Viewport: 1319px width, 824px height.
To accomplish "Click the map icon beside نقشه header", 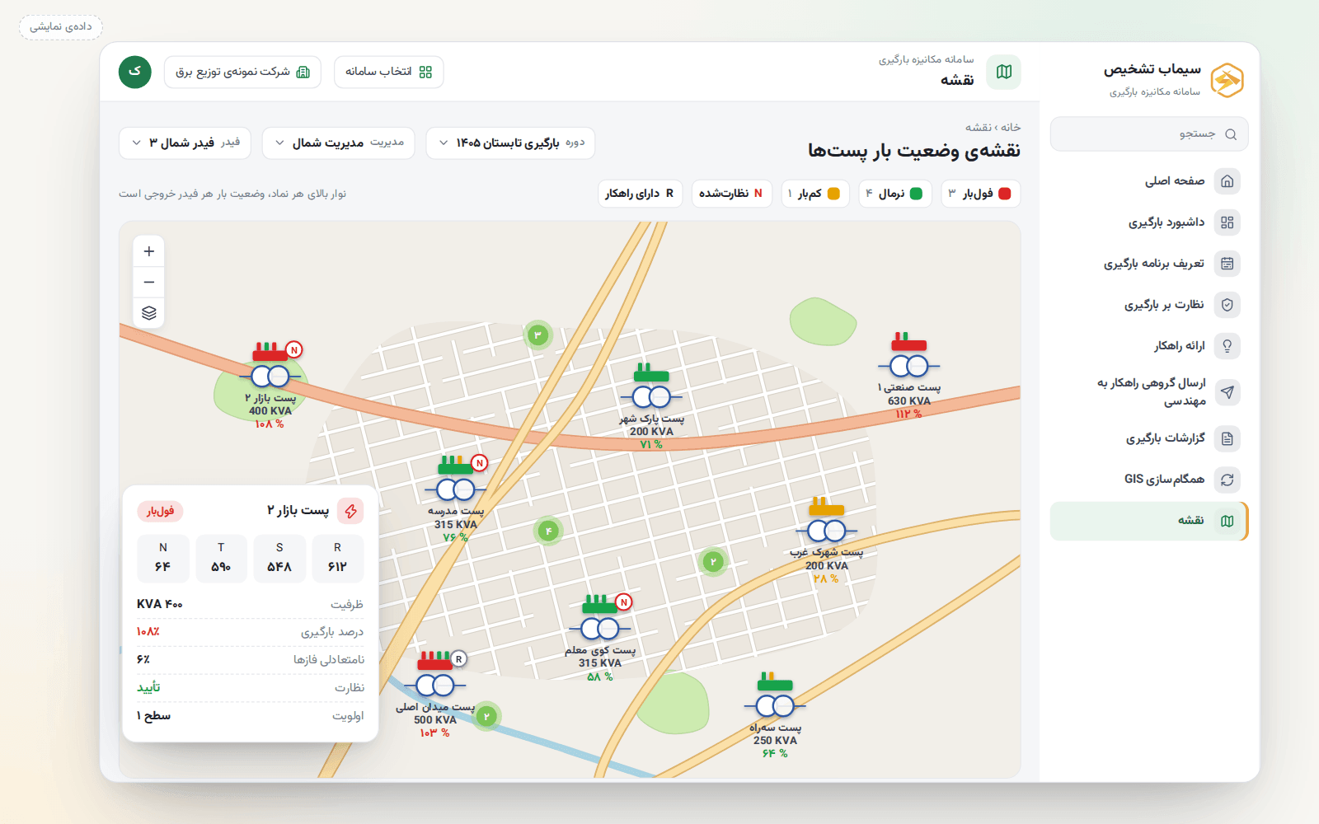I will coord(1004,72).
